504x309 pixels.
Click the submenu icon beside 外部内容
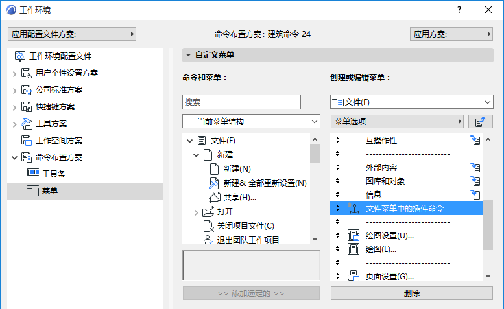point(475,168)
